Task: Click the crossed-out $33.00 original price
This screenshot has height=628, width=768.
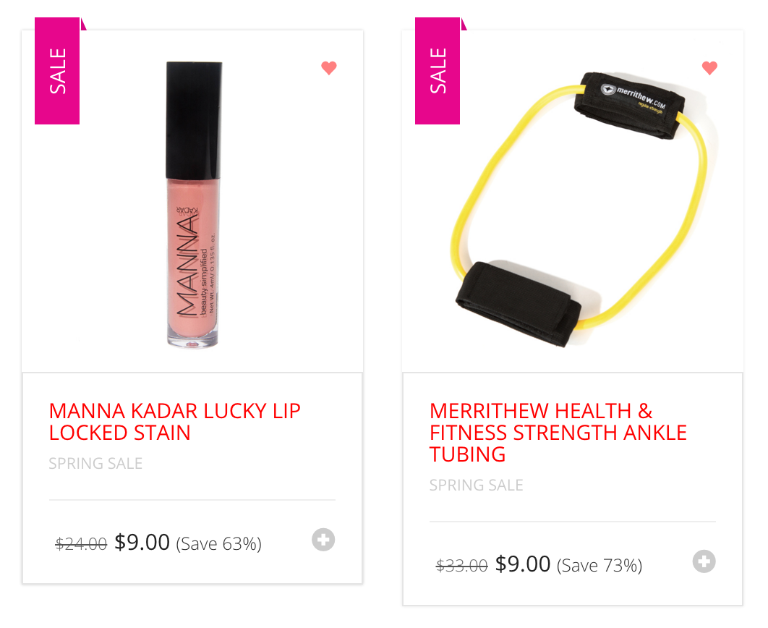Action: 461,565
